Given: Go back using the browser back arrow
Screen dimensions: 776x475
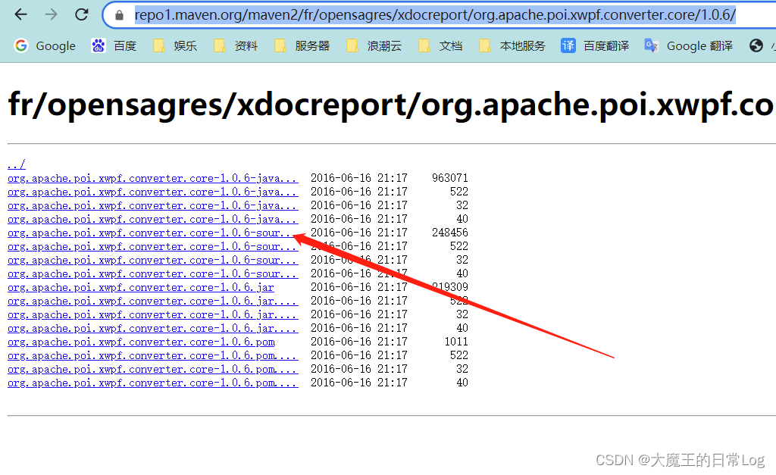Looking at the screenshot, I should click(x=20, y=15).
